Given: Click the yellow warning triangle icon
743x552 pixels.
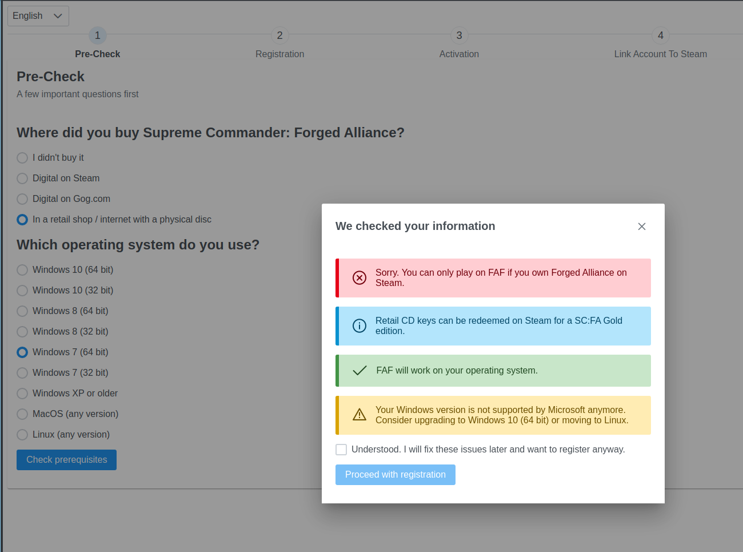Looking at the screenshot, I should coord(359,415).
